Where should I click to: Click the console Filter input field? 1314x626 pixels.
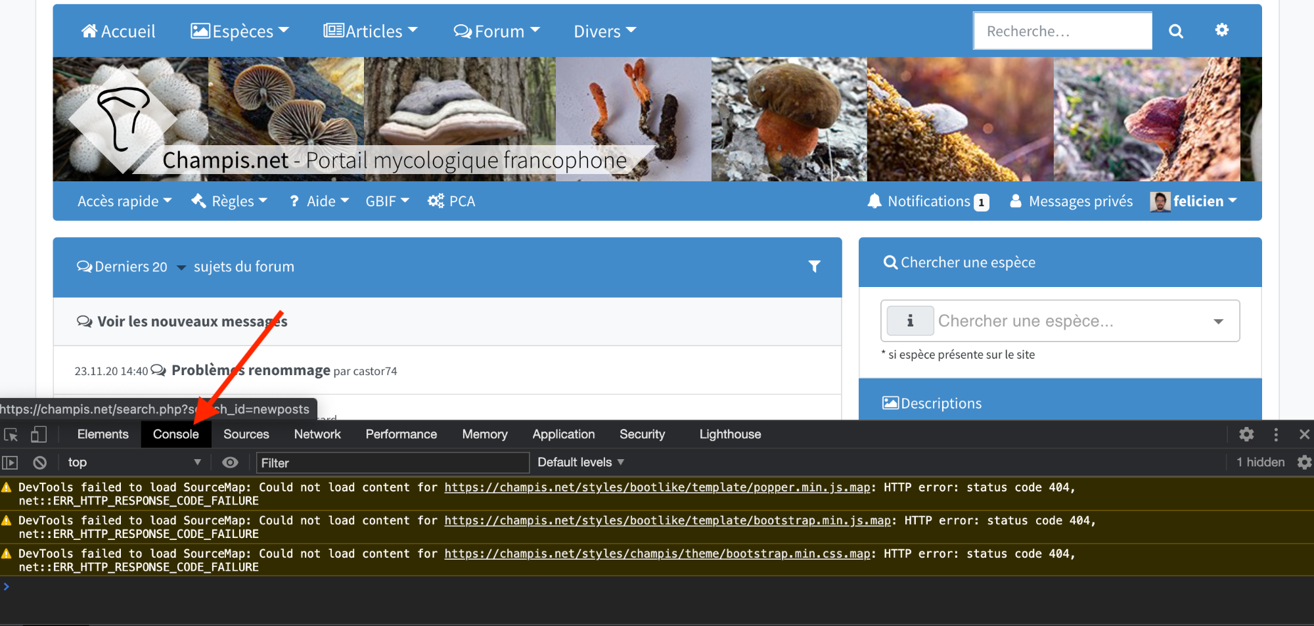pos(392,463)
